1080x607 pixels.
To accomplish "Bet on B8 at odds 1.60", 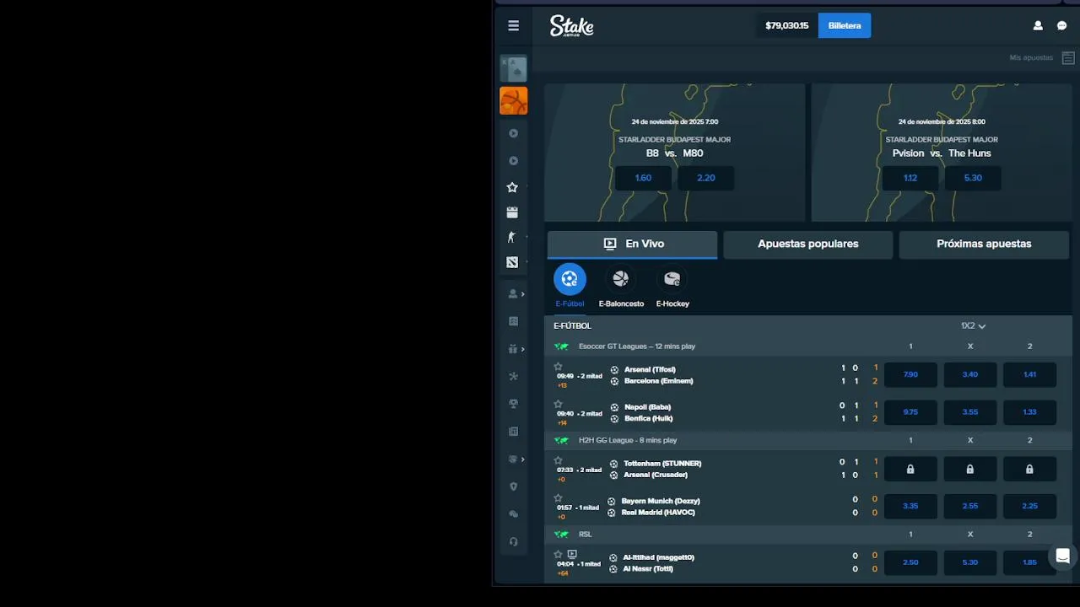I will (644, 178).
